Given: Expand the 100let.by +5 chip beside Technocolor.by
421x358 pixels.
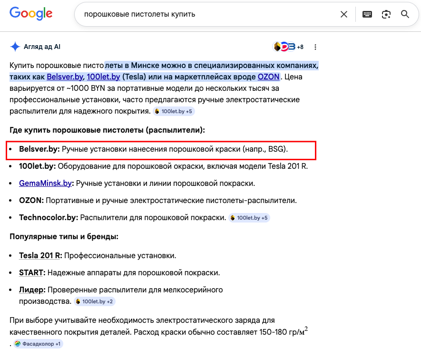Looking at the screenshot, I should 249,218.
